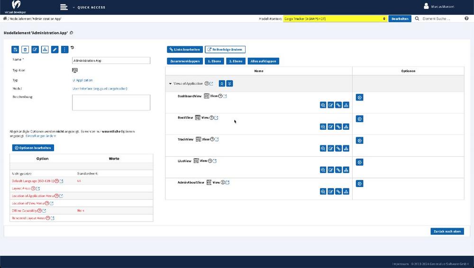Collapse the Views of Application section

171,84
